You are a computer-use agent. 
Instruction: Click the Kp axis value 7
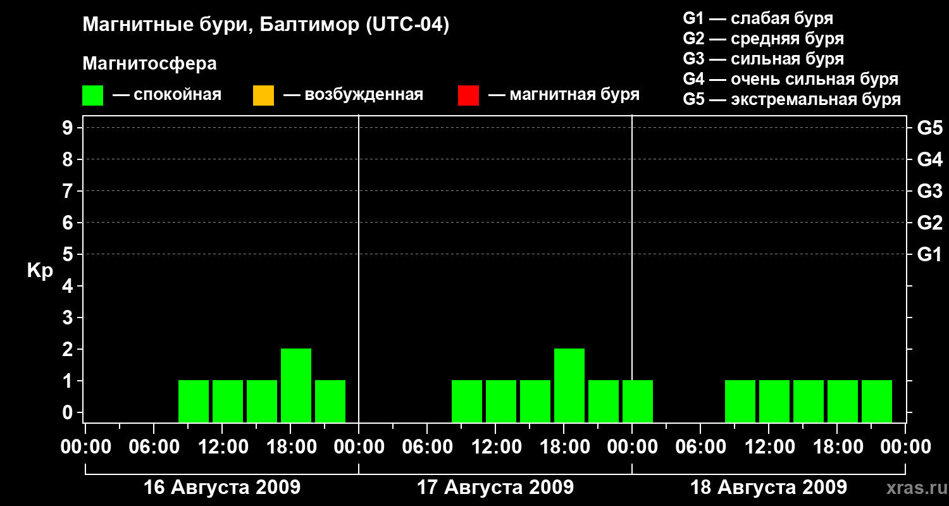click(x=69, y=191)
